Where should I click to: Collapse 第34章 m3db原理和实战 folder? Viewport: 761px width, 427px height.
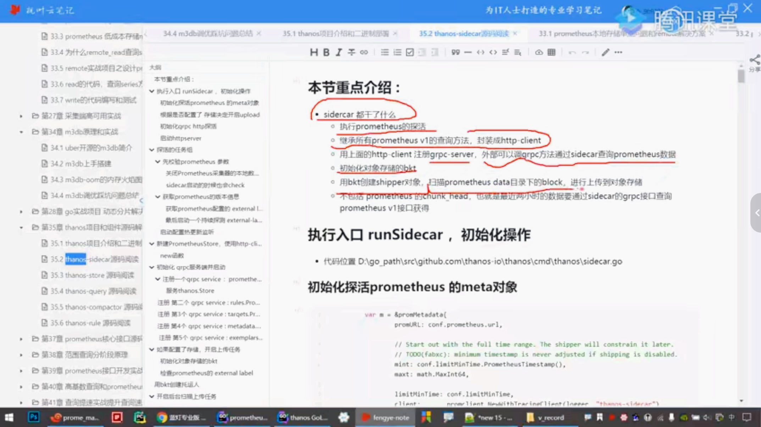click(x=21, y=132)
